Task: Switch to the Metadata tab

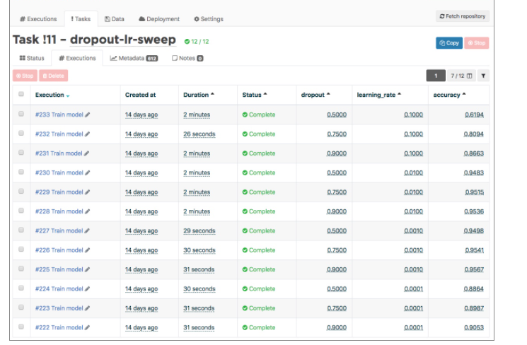Action: click(134, 58)
